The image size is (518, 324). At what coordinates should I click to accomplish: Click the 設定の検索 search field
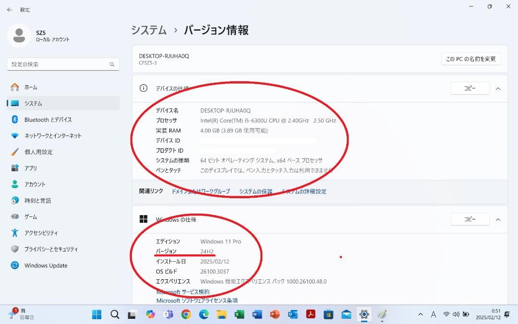63,64
